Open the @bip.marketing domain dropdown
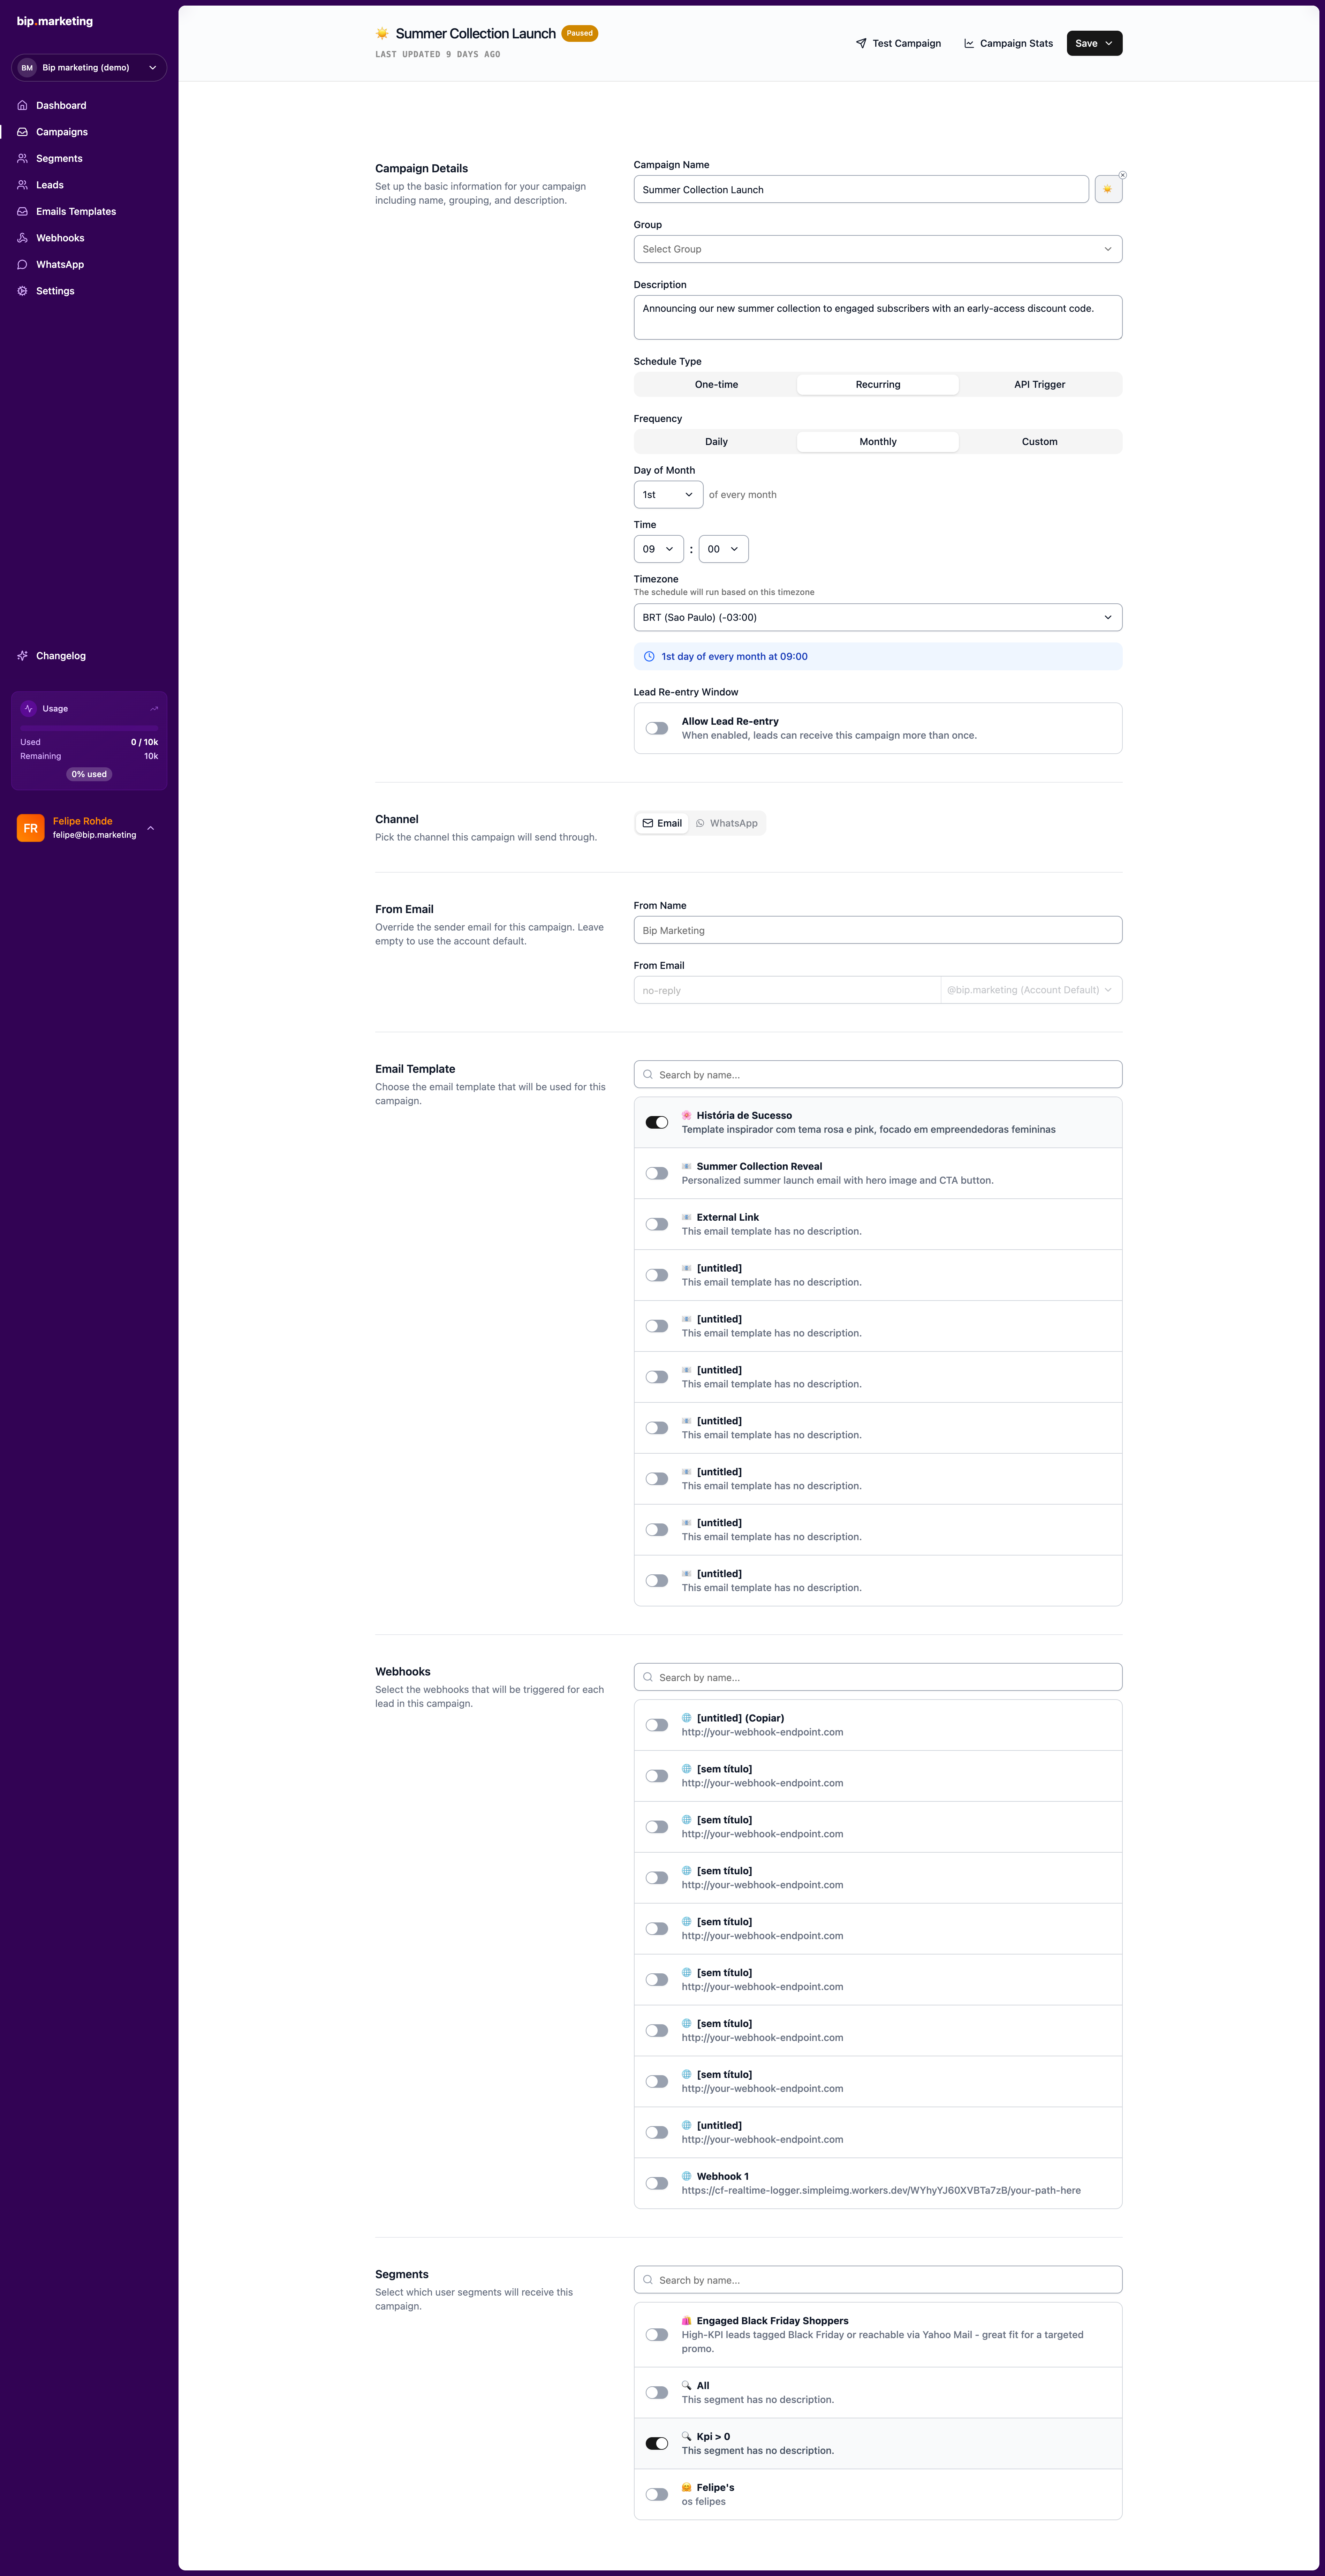1325x2576 pixels. click(1031, 990)
